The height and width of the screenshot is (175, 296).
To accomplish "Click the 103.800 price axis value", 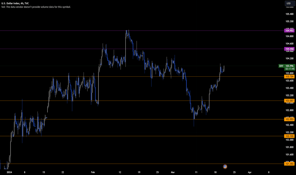I will click(x=290, y=73).
